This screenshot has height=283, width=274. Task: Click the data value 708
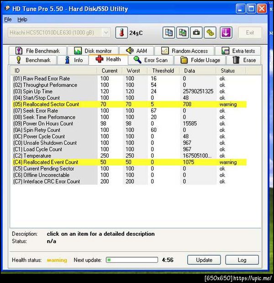[187, 104]
